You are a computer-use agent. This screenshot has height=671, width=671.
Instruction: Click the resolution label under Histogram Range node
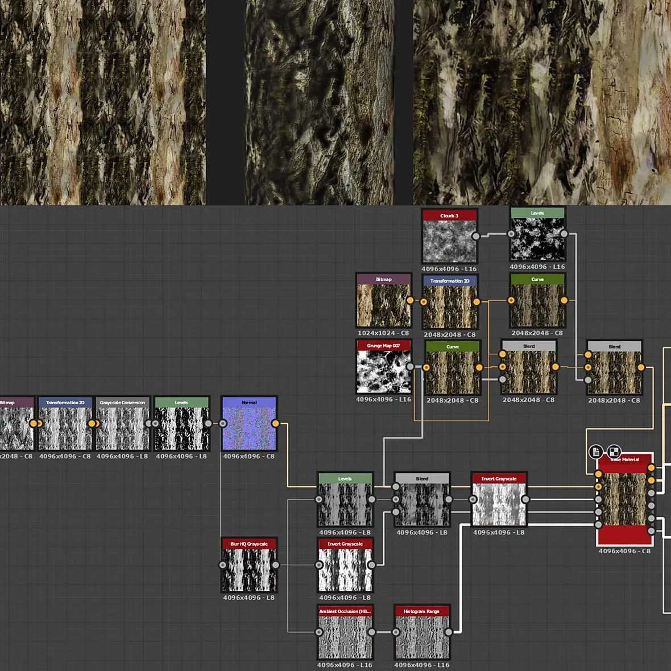421,665
